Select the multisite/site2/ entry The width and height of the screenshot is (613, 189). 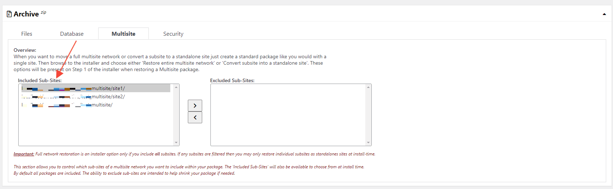point(96,96)
